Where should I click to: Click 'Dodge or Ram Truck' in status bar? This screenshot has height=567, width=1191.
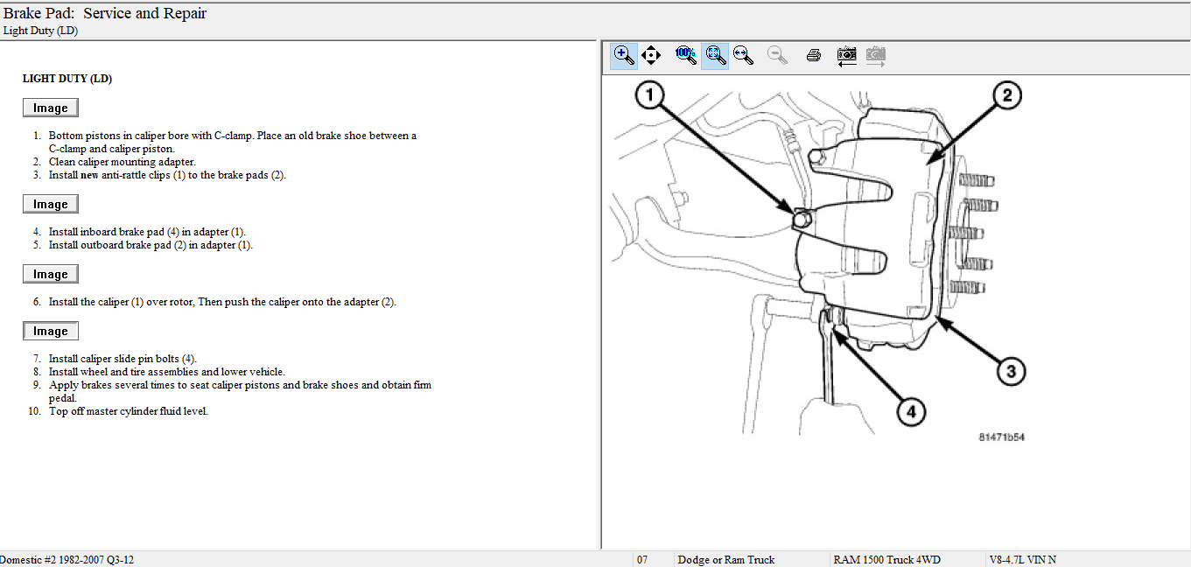click(x=725, y=560)
